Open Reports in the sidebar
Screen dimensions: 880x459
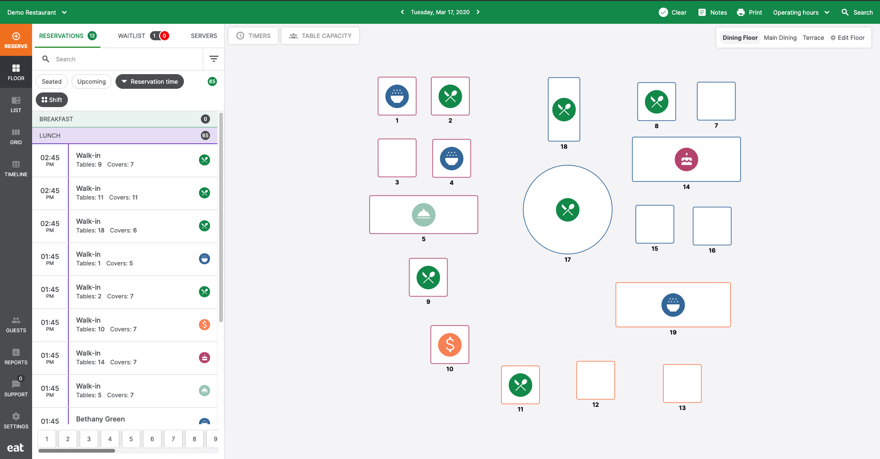16,356
